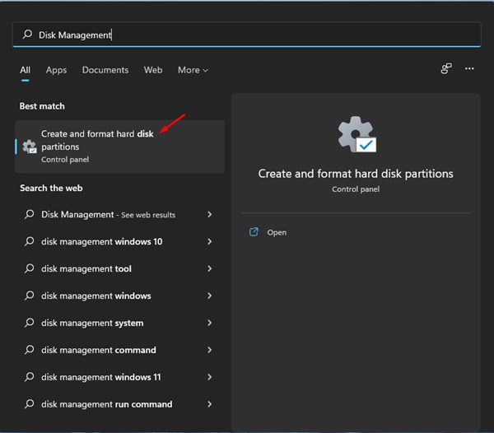The image size is (494, 433).
Task: Click the gear icon beside best match result
Action: click(x=30, y=147)
